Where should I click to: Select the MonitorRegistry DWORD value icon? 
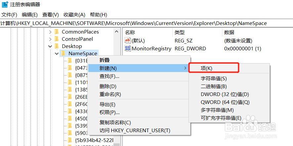pyautogui.click(x=128, y=48)
